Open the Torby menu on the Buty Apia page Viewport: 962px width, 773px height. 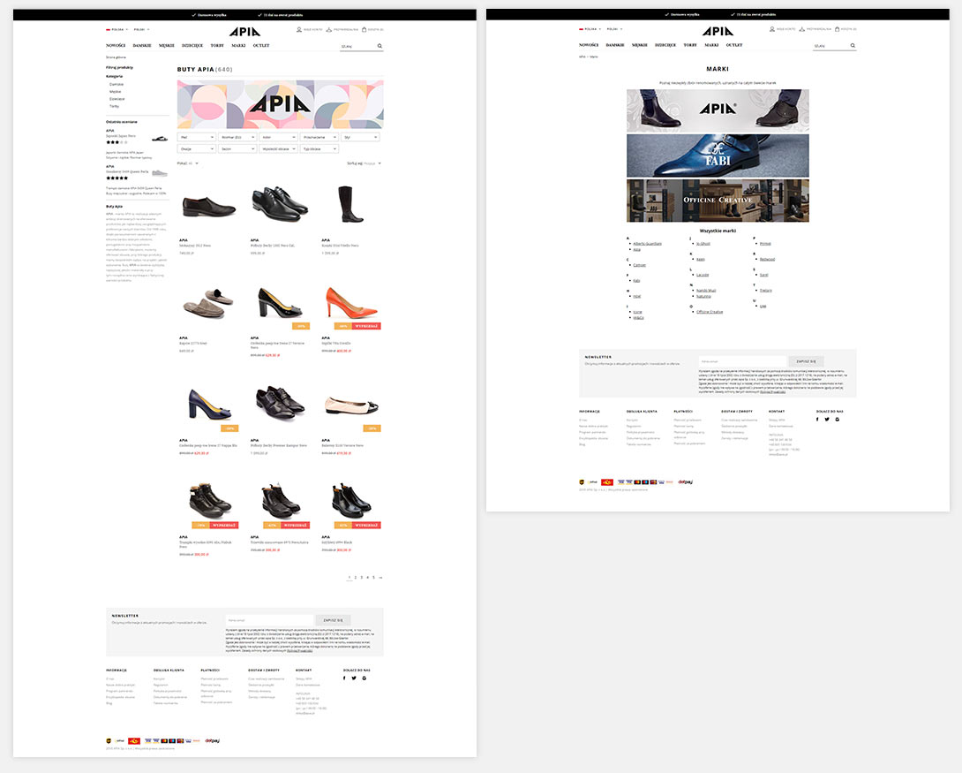(217, 45)
